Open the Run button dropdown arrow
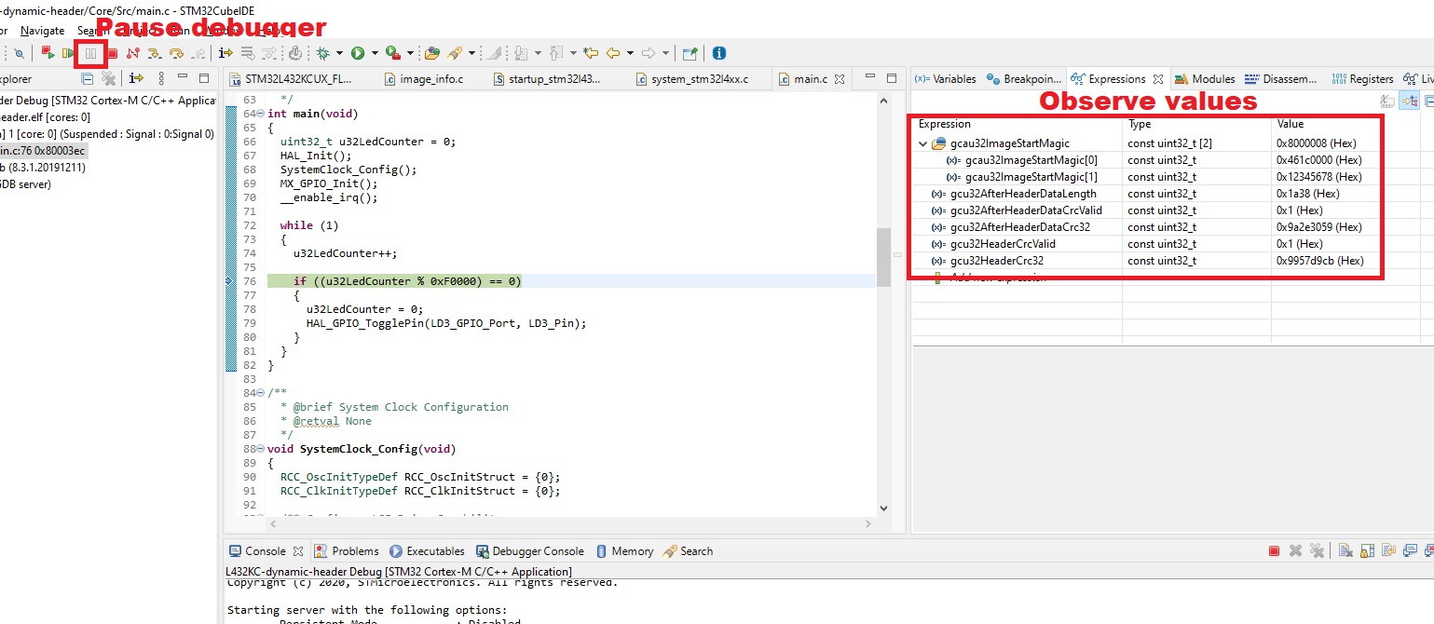This screenshot has width=1434, height=624. (x=375, y=53)
